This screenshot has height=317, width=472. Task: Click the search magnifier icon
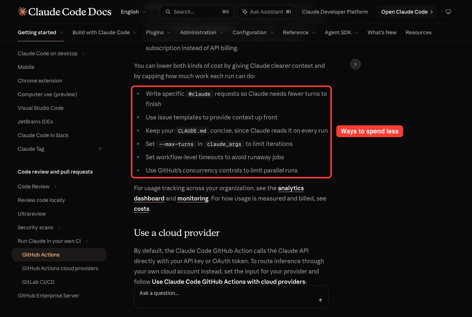(x=168, y=12)
